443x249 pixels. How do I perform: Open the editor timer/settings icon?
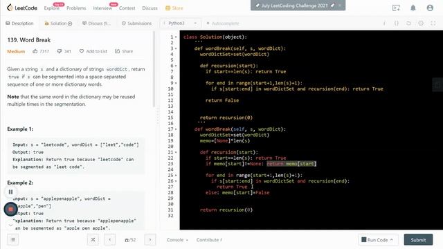(x=421, y=24)
